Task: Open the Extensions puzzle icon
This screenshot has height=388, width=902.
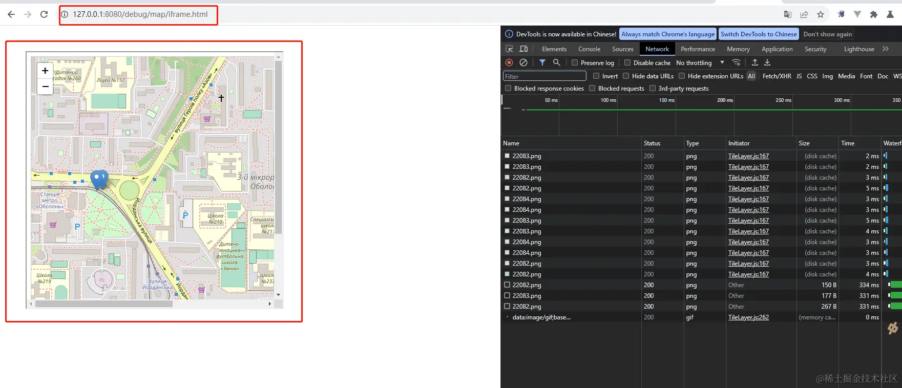Action: point(874,14)
